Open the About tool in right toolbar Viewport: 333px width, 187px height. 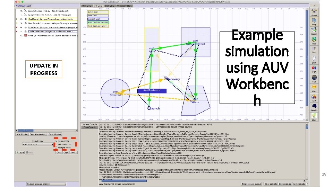click(x=314, y=11)
